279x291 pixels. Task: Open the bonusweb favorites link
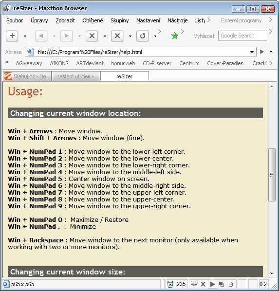(x=123, y=63)
